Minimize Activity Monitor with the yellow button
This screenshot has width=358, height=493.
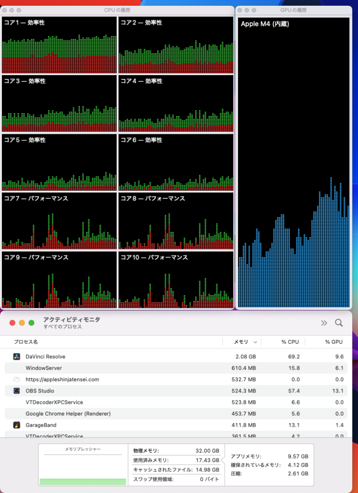[x=22, y=323]
